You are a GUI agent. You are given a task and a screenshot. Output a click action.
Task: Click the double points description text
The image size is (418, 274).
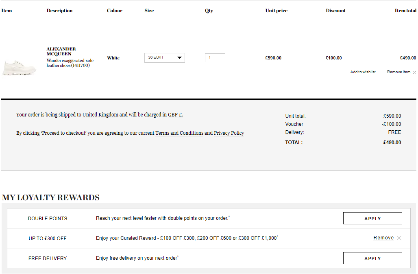(x=163, y=218)
